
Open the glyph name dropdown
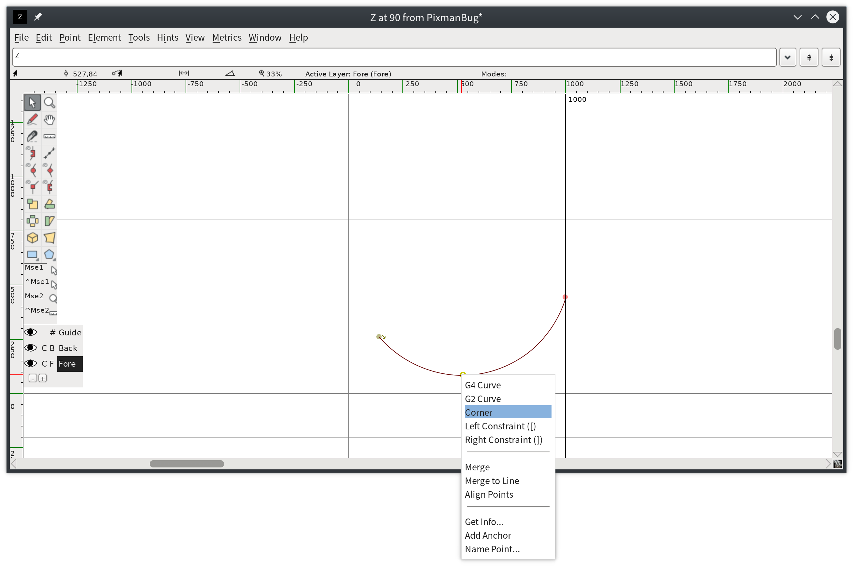click(787, 57)
